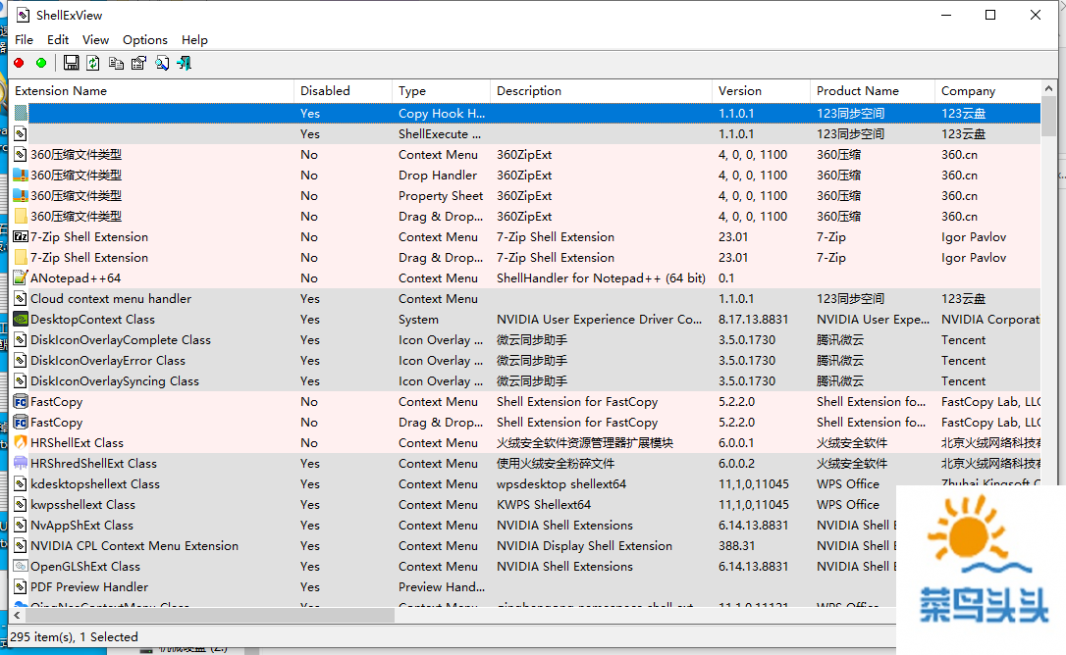Click the FastCopy Drag & Drop row icon
The height and width of the screenshot is (655, 1066).
(21, 423)
